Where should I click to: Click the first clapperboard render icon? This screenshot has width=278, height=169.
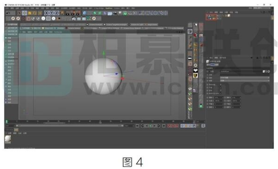coord(68,13)
